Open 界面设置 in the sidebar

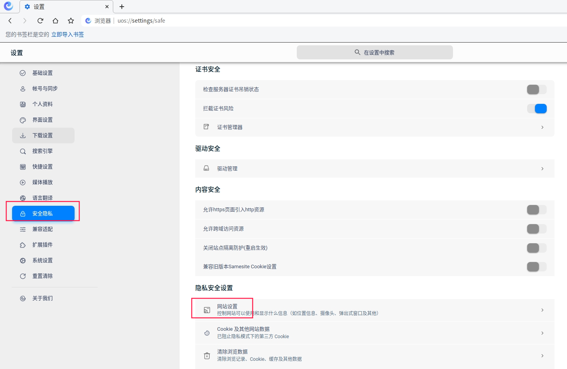point(43,120)
